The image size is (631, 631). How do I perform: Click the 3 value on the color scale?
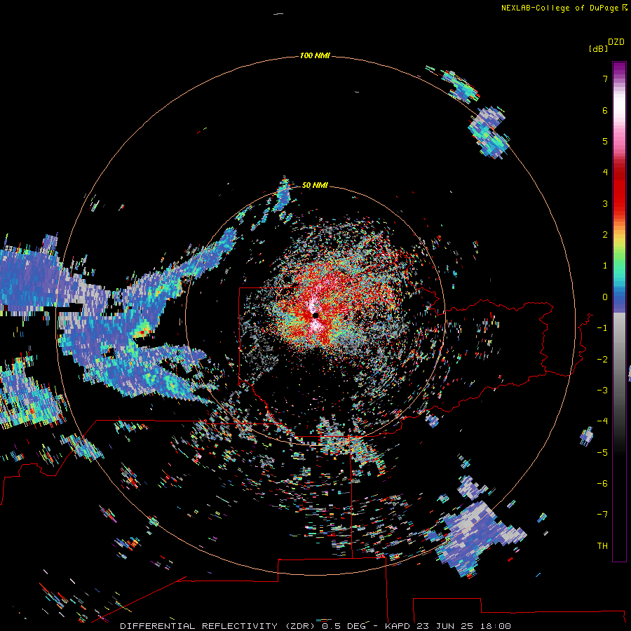pyautogui.click(x=605, y=203)
